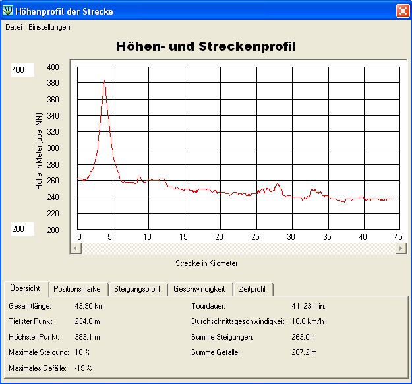Click the 'Strecke in Kilometer' axis label
Image resolution: width=412 pixels, height=384 pixels.
click(206, 263)
